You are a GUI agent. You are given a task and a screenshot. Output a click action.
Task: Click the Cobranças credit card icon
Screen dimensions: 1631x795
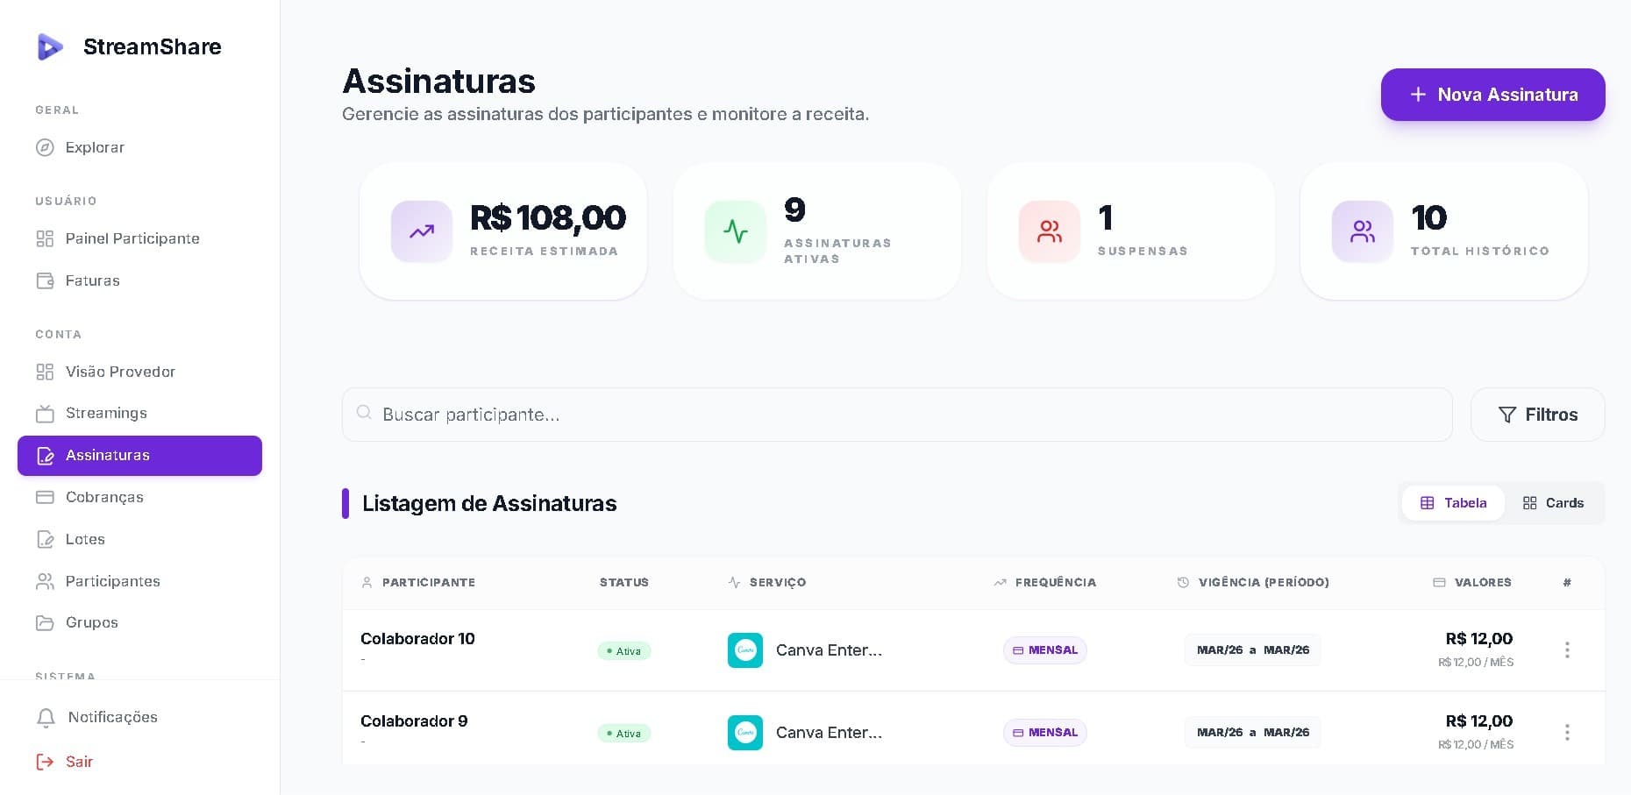click(x=46, y=497)
